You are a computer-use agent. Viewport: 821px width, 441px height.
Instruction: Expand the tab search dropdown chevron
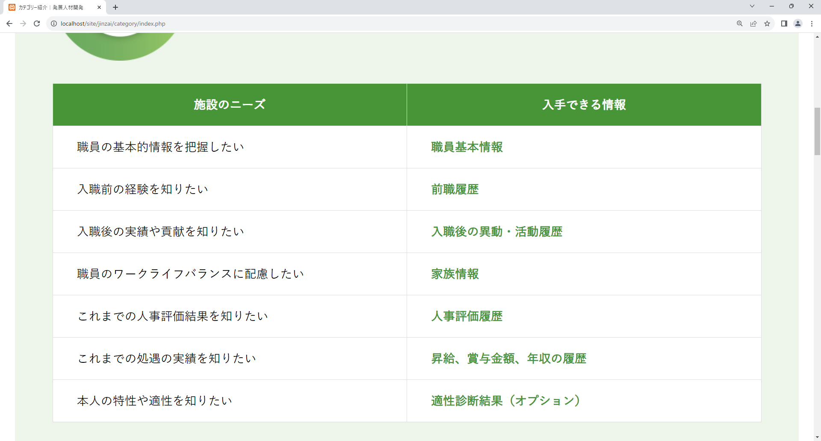752,6
